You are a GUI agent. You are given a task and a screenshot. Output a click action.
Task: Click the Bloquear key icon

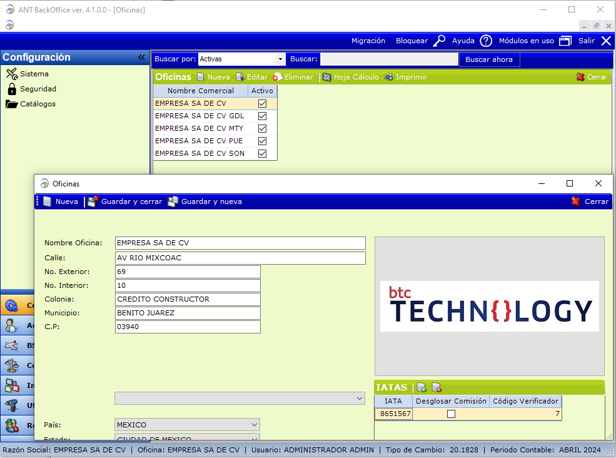click(x=439, y=41)
